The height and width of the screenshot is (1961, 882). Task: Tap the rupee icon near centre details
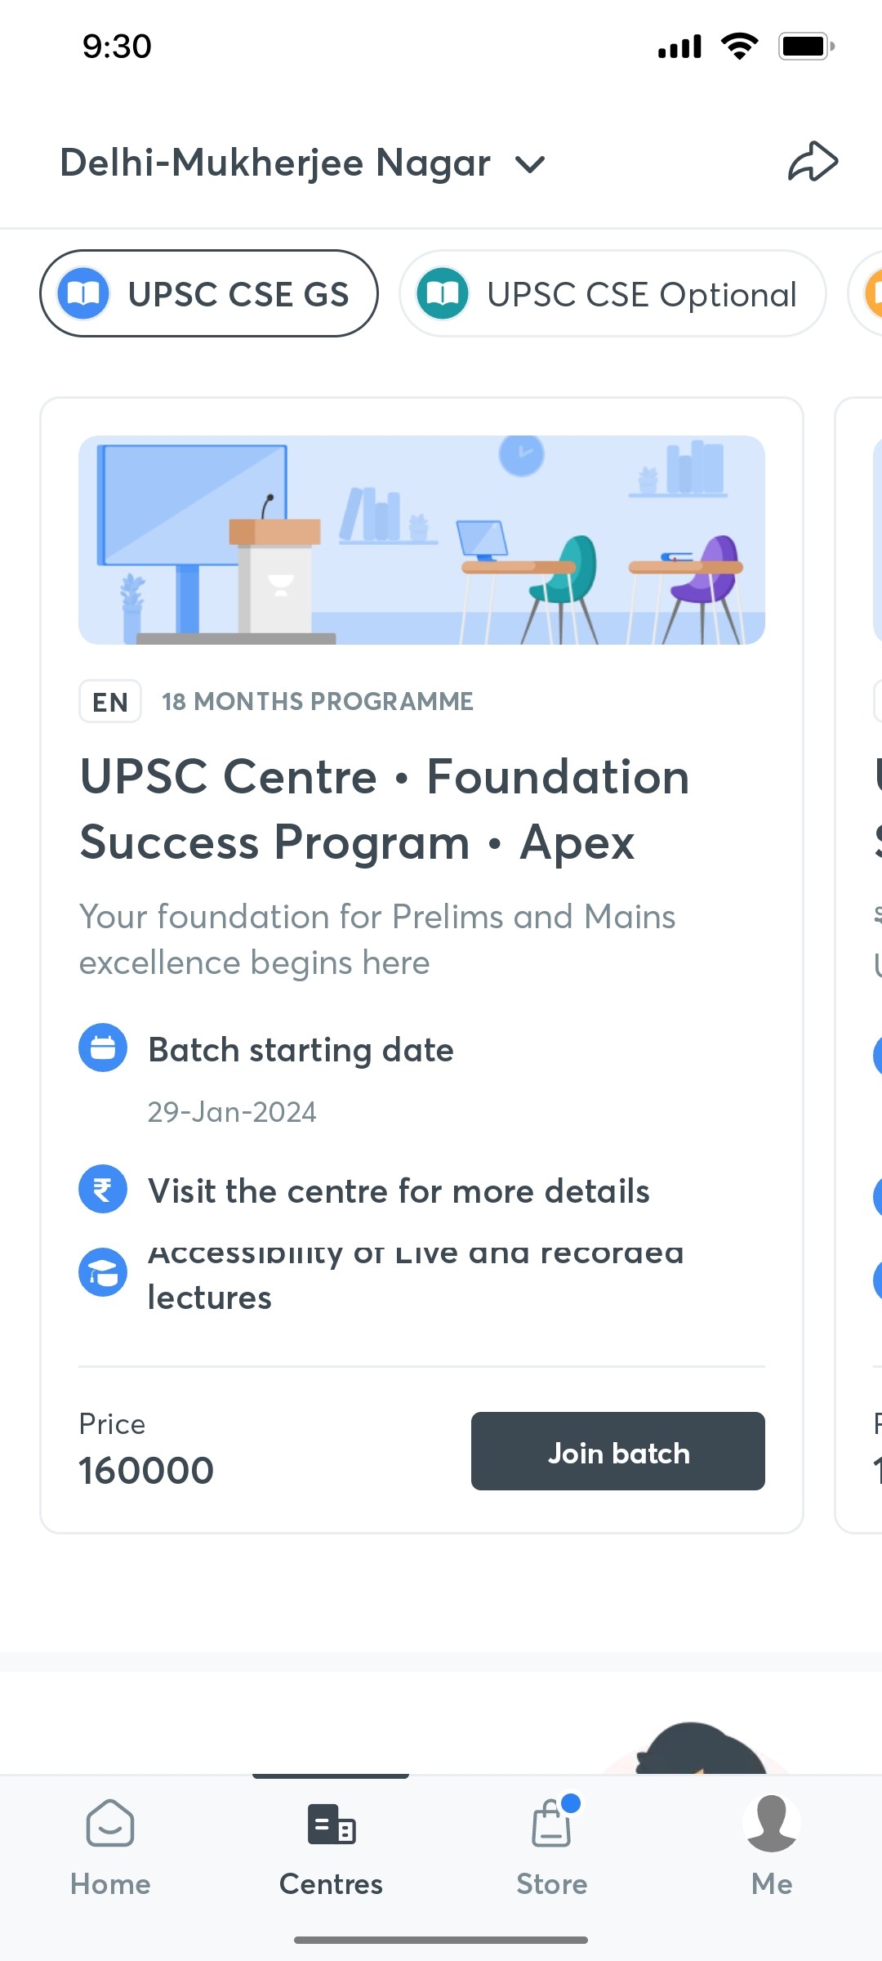[102, 1189]
